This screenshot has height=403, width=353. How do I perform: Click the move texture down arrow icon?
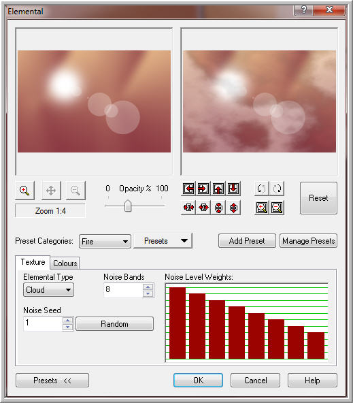pos(233,189)
